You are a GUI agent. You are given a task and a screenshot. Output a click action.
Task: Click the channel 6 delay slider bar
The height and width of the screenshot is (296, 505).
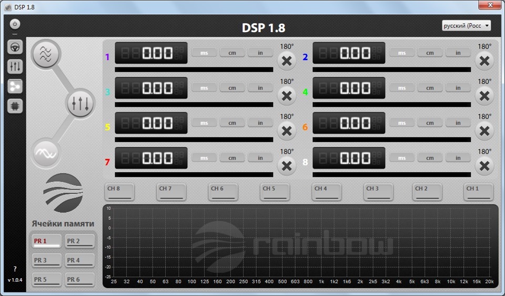tap(391, 140)
